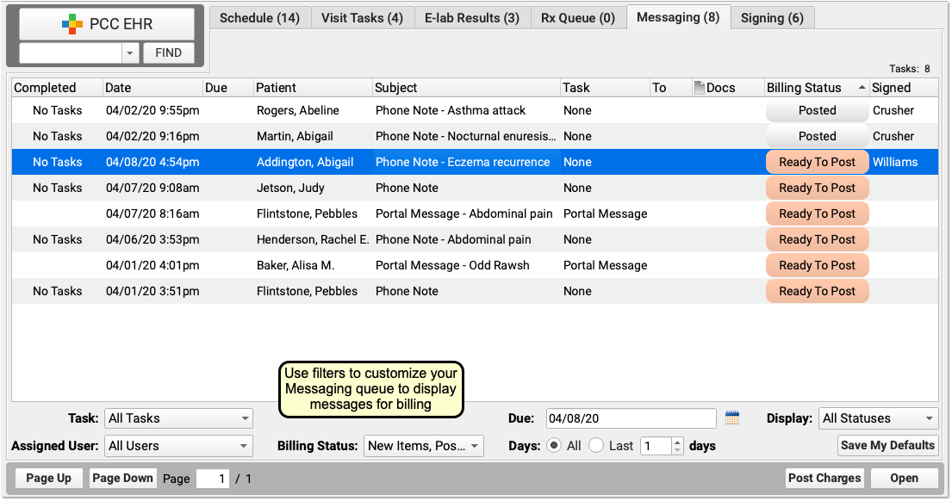This screenshot has width=952, height=501.
Task: Click Ready To Post for 04/01/20 3:51pm phone note
Action: 818,291
